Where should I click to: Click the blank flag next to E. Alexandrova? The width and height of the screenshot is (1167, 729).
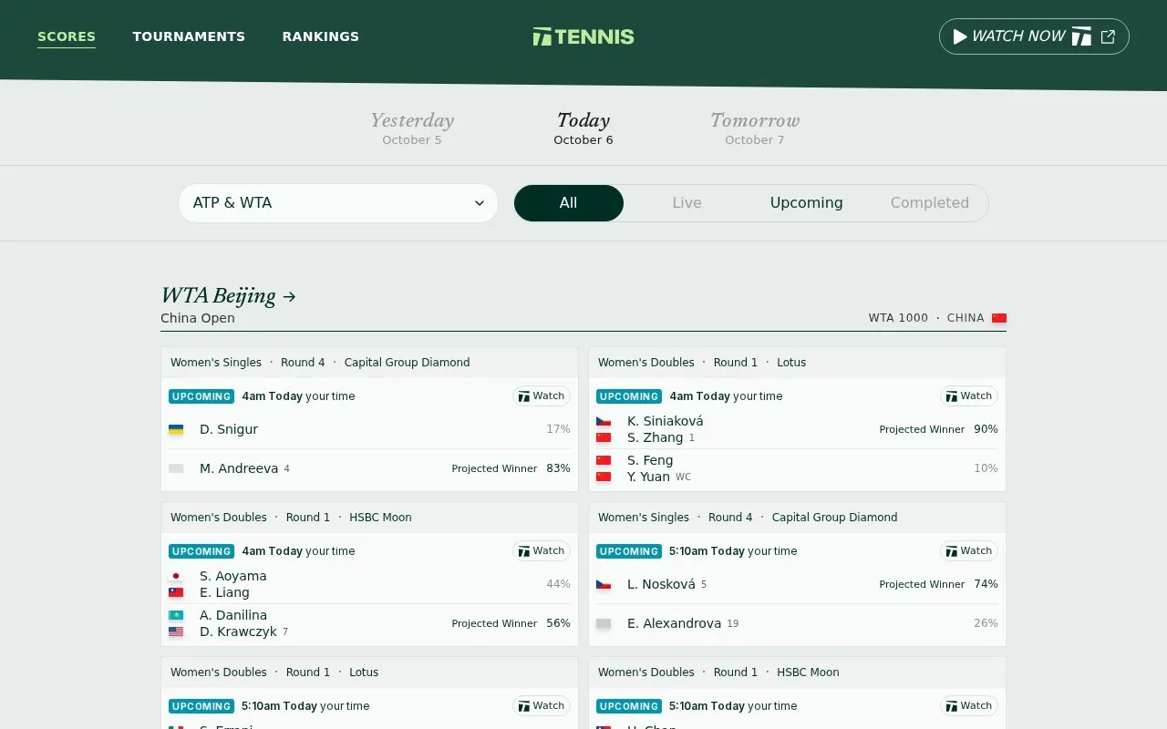click(x=604, y=623)
